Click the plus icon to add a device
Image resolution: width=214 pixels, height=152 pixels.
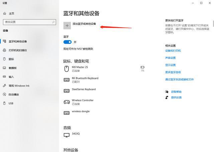click(67, 26)
